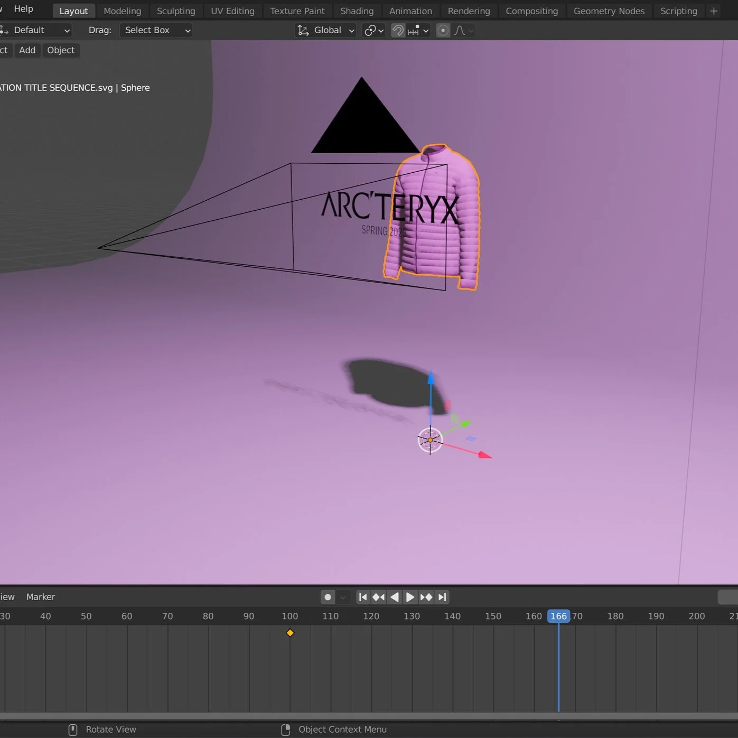Open the Global transform orientation dropdown

[325, 31]
